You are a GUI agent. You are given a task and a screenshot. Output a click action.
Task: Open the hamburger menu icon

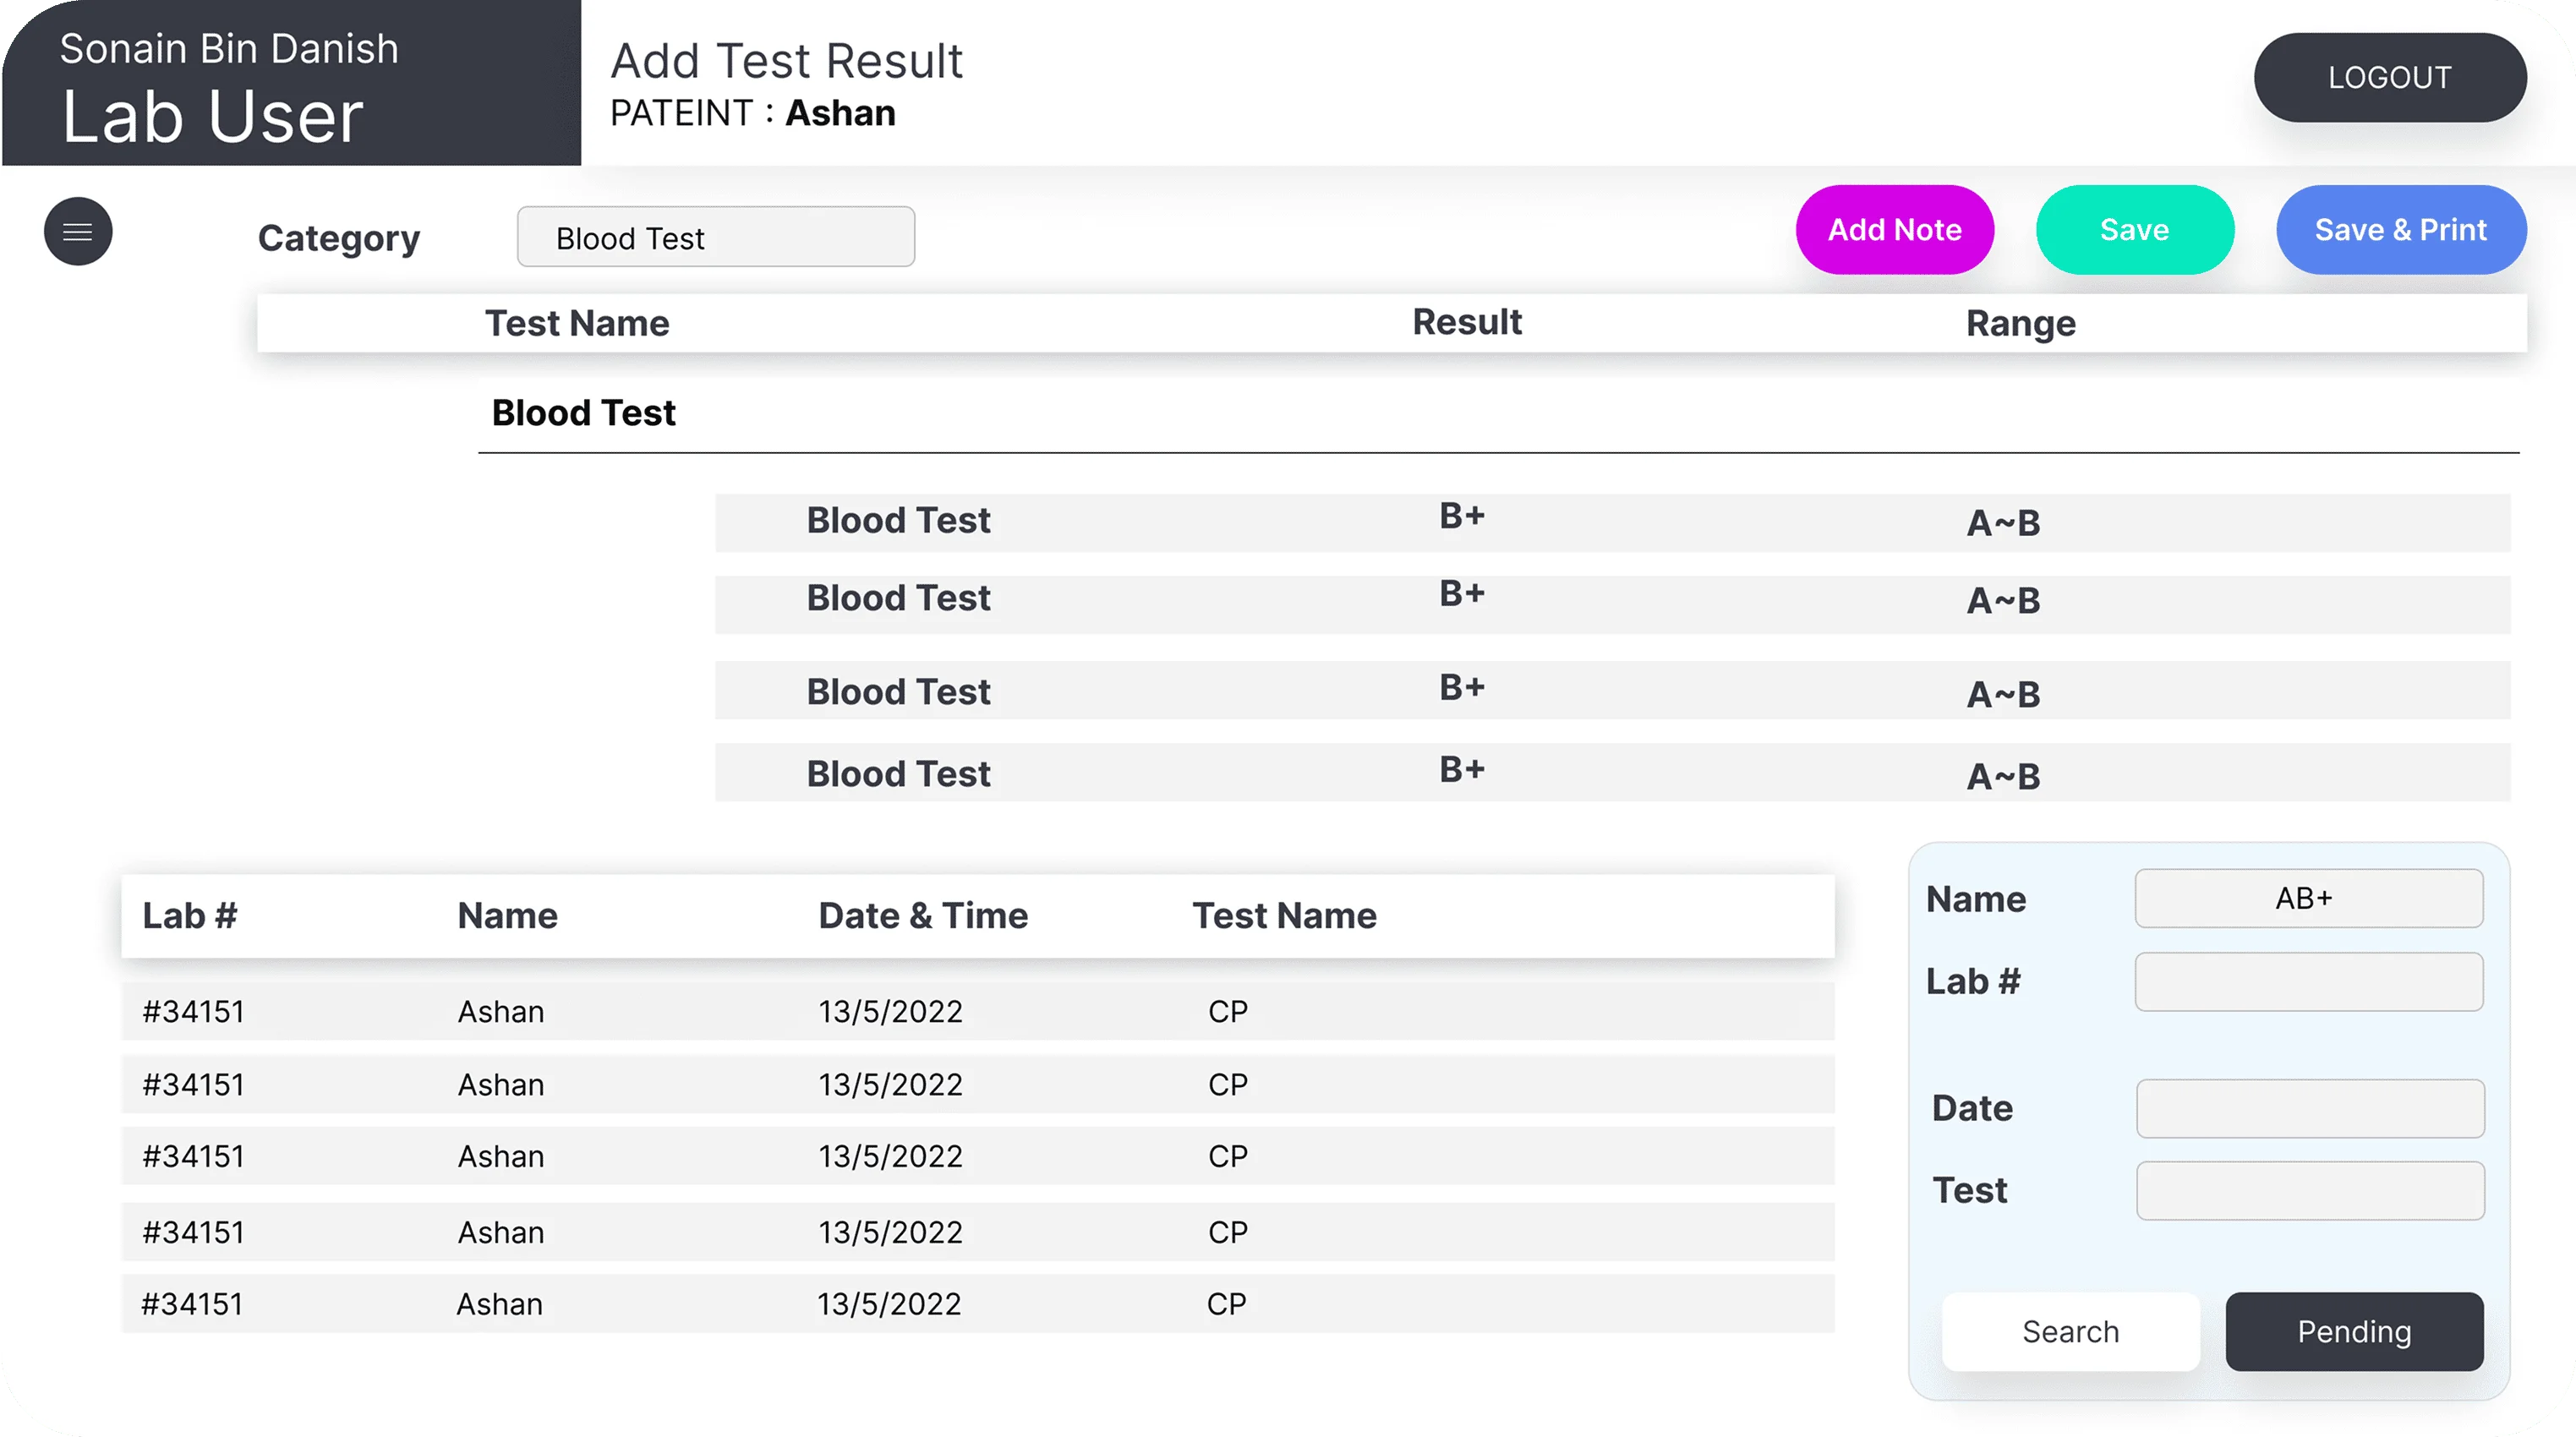(78, 232)
